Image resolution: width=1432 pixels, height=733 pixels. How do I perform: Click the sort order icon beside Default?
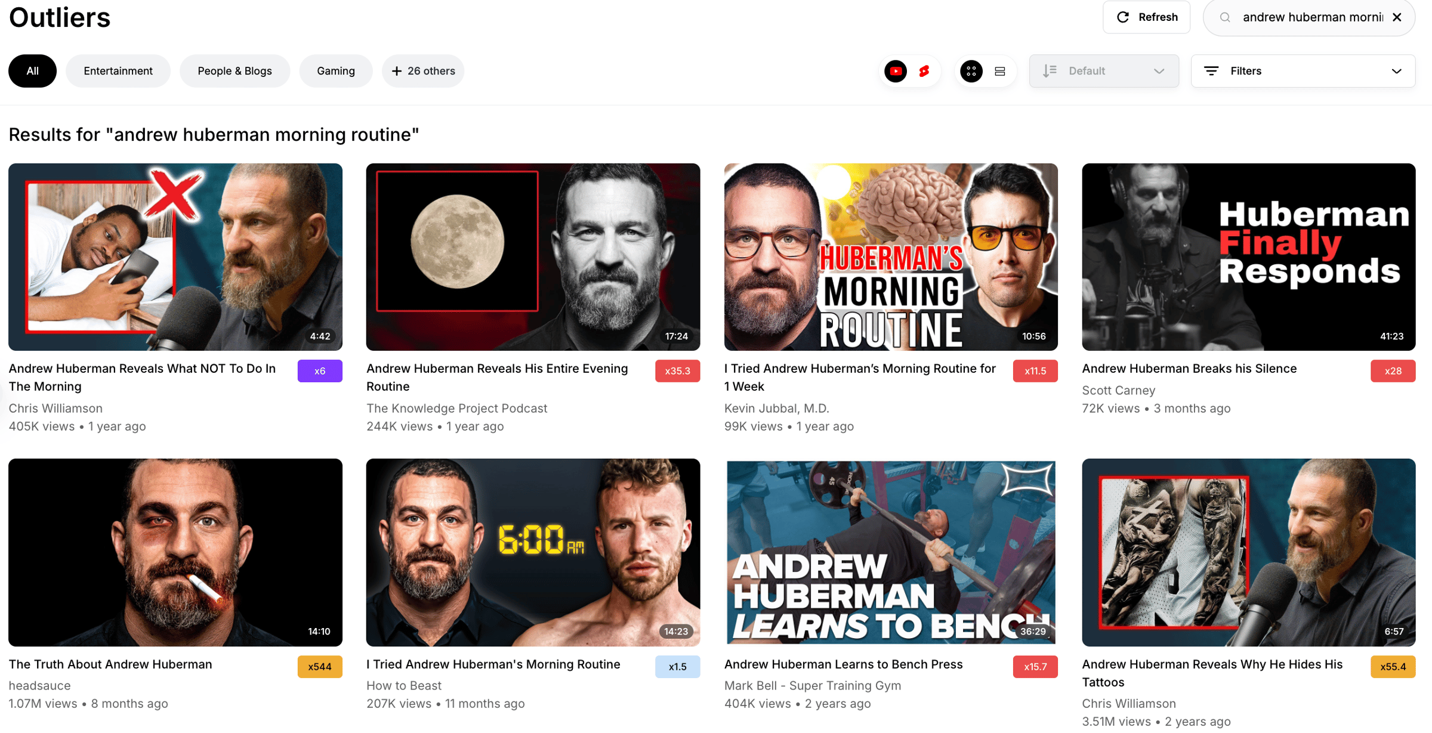click(x=1050, y=71)
